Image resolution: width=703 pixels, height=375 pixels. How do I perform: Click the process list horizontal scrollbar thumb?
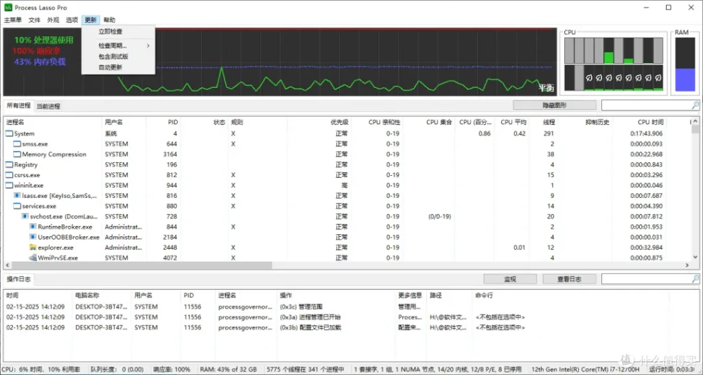(x=141, y=266)
